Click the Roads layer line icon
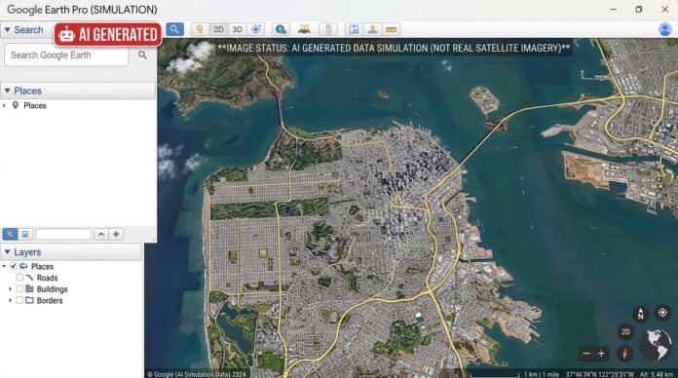Viewport: 678px width, 378px height. (29, 278)
